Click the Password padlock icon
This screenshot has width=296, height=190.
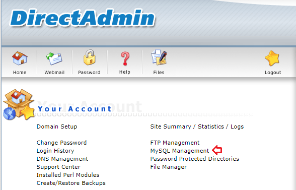pos(90,57)
